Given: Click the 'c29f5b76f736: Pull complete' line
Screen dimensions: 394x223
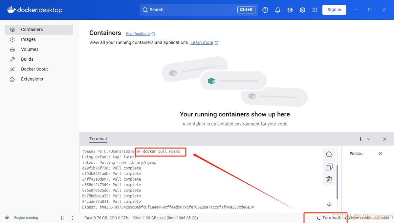Looking at the screenshot, I should 112,168.
